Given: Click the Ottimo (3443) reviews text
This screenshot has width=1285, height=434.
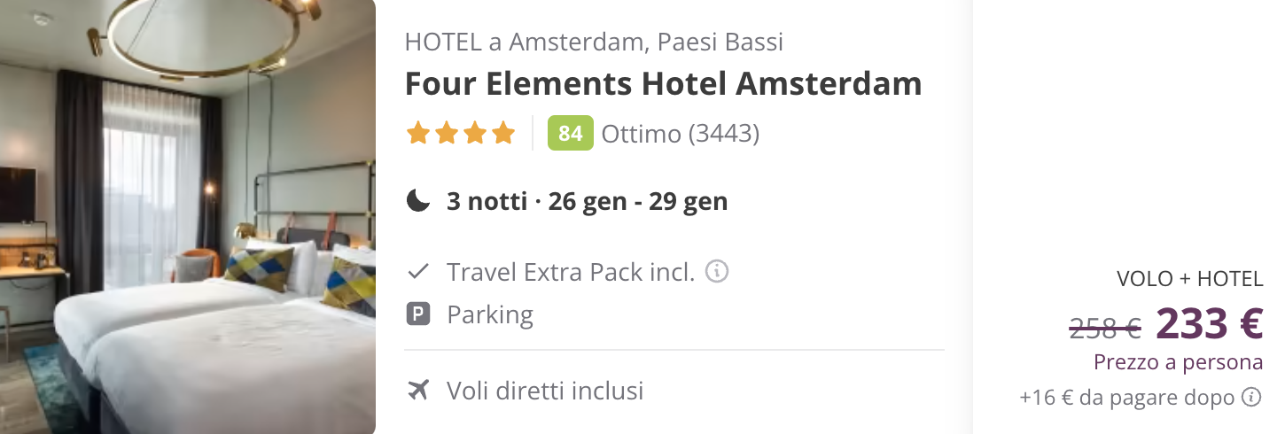Looking at the screenshot, I should [680, 134].
